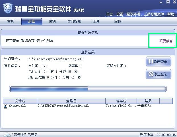
Task: Switch to the 杀毒 tab
Action: click(32, 21)
